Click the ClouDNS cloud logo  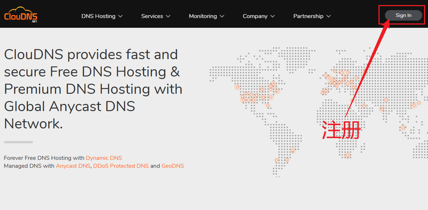tap(21, 14)
